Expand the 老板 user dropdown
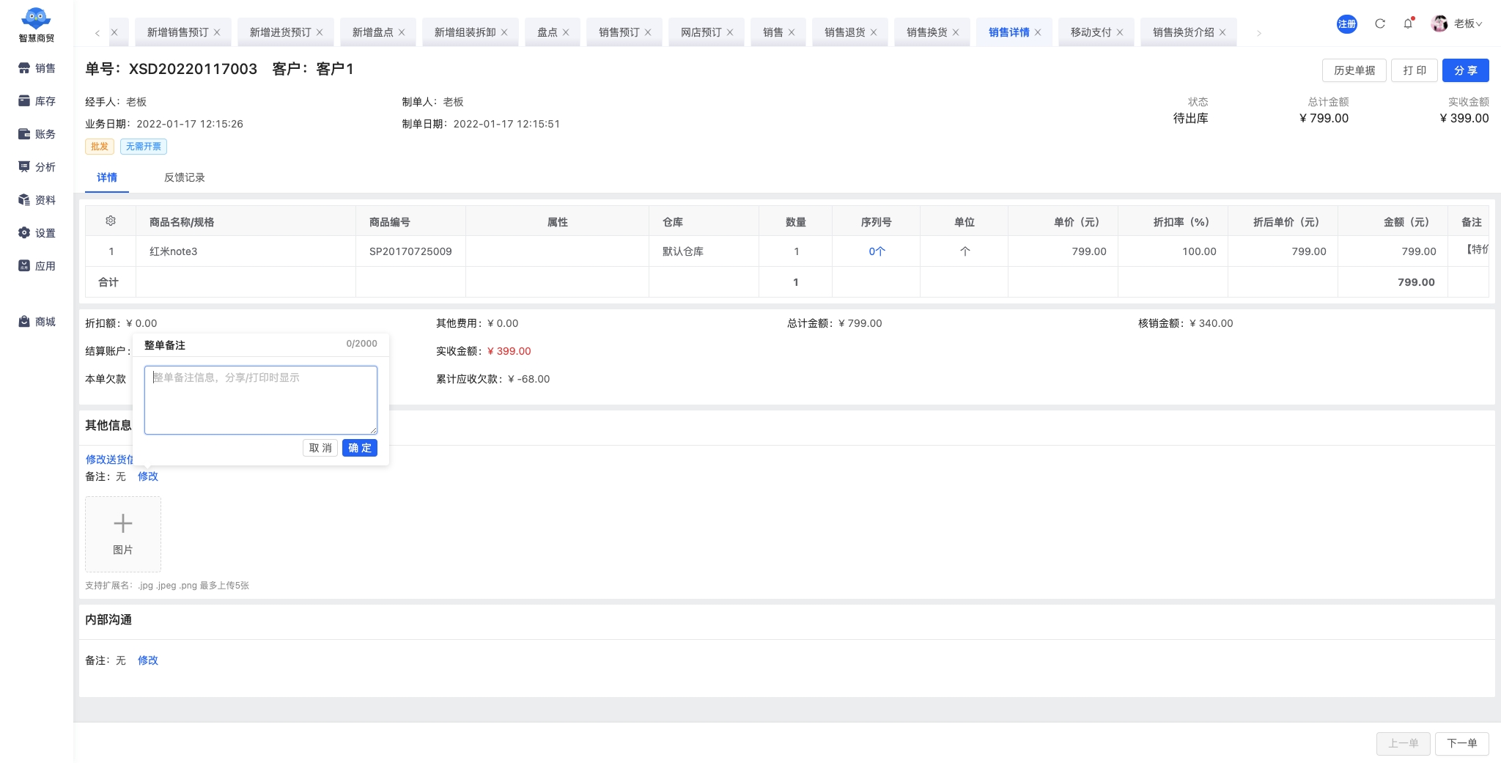The height and width of the screenshot is (763, 1501). click(x=1469, y=23)
